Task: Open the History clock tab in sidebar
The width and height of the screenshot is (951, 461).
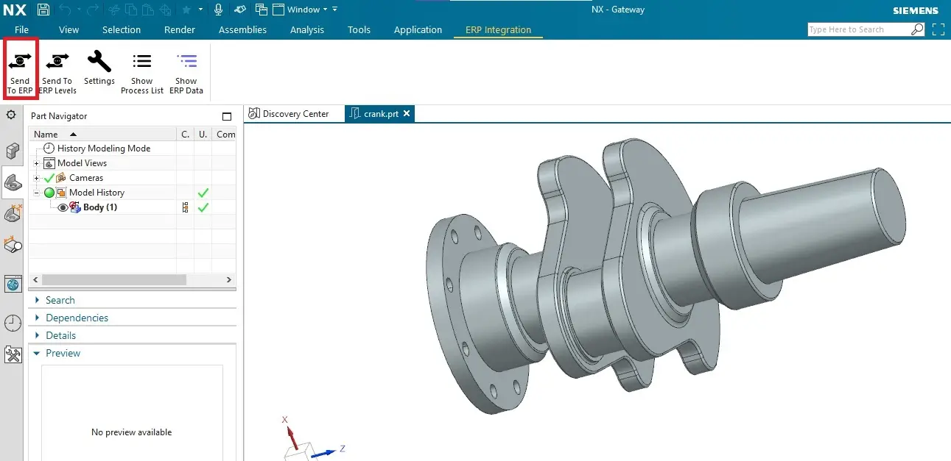Action: (13, 323)
